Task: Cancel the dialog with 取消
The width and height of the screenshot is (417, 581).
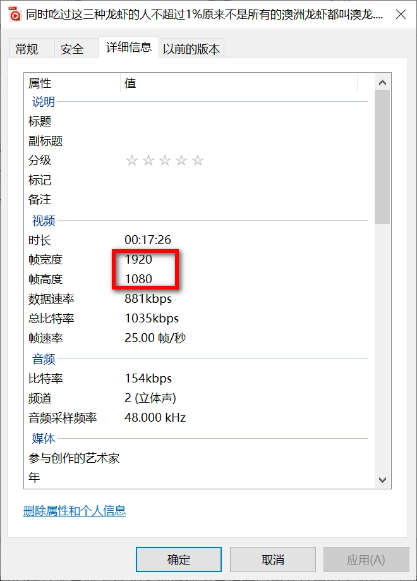Action: (x=273, y=560)
